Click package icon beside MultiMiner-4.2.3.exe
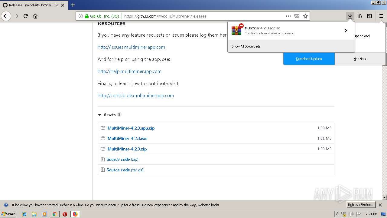This screenshot has width=387, height=218. tap(103, 138)
